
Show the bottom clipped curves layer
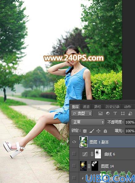coord(74,178)
